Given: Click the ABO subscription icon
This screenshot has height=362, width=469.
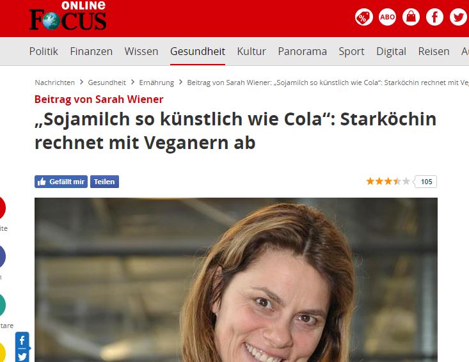Looking at the screenshot, I should (387, 17).
